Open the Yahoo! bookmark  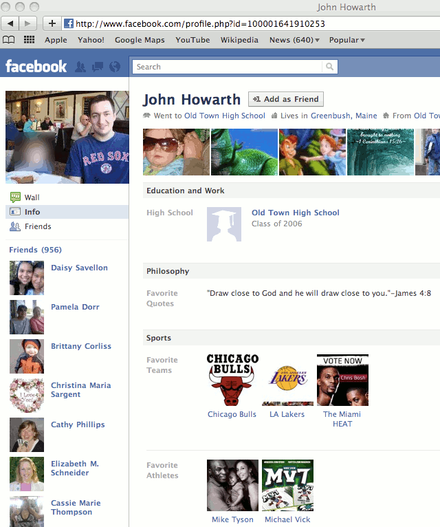click(x=91, y=40)
